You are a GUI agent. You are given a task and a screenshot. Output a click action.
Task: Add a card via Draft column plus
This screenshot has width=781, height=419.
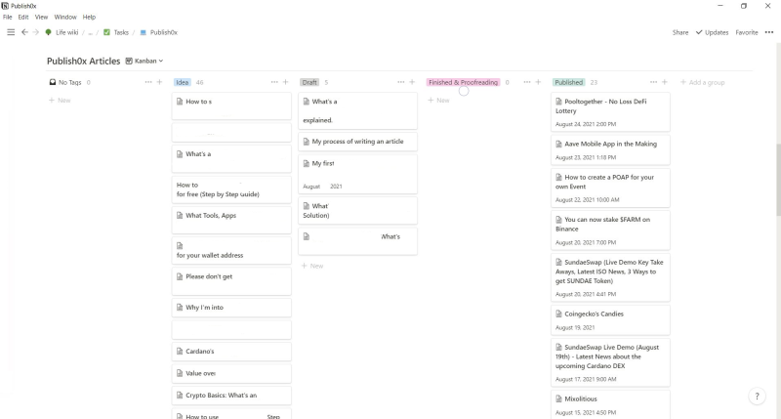(412, 82)
